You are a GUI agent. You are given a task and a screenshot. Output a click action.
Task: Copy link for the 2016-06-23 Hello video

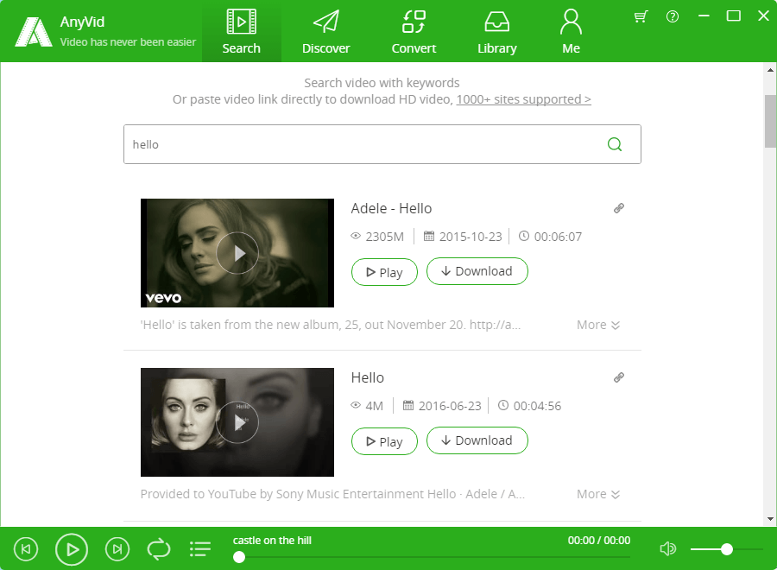click(618, 377)
